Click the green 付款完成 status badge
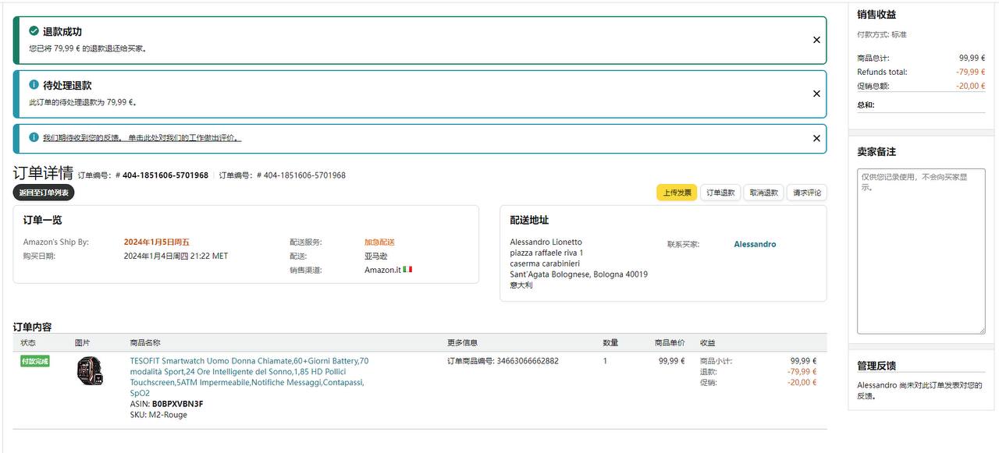This screenshot has height=453, width=999. (x=35, y=362)
